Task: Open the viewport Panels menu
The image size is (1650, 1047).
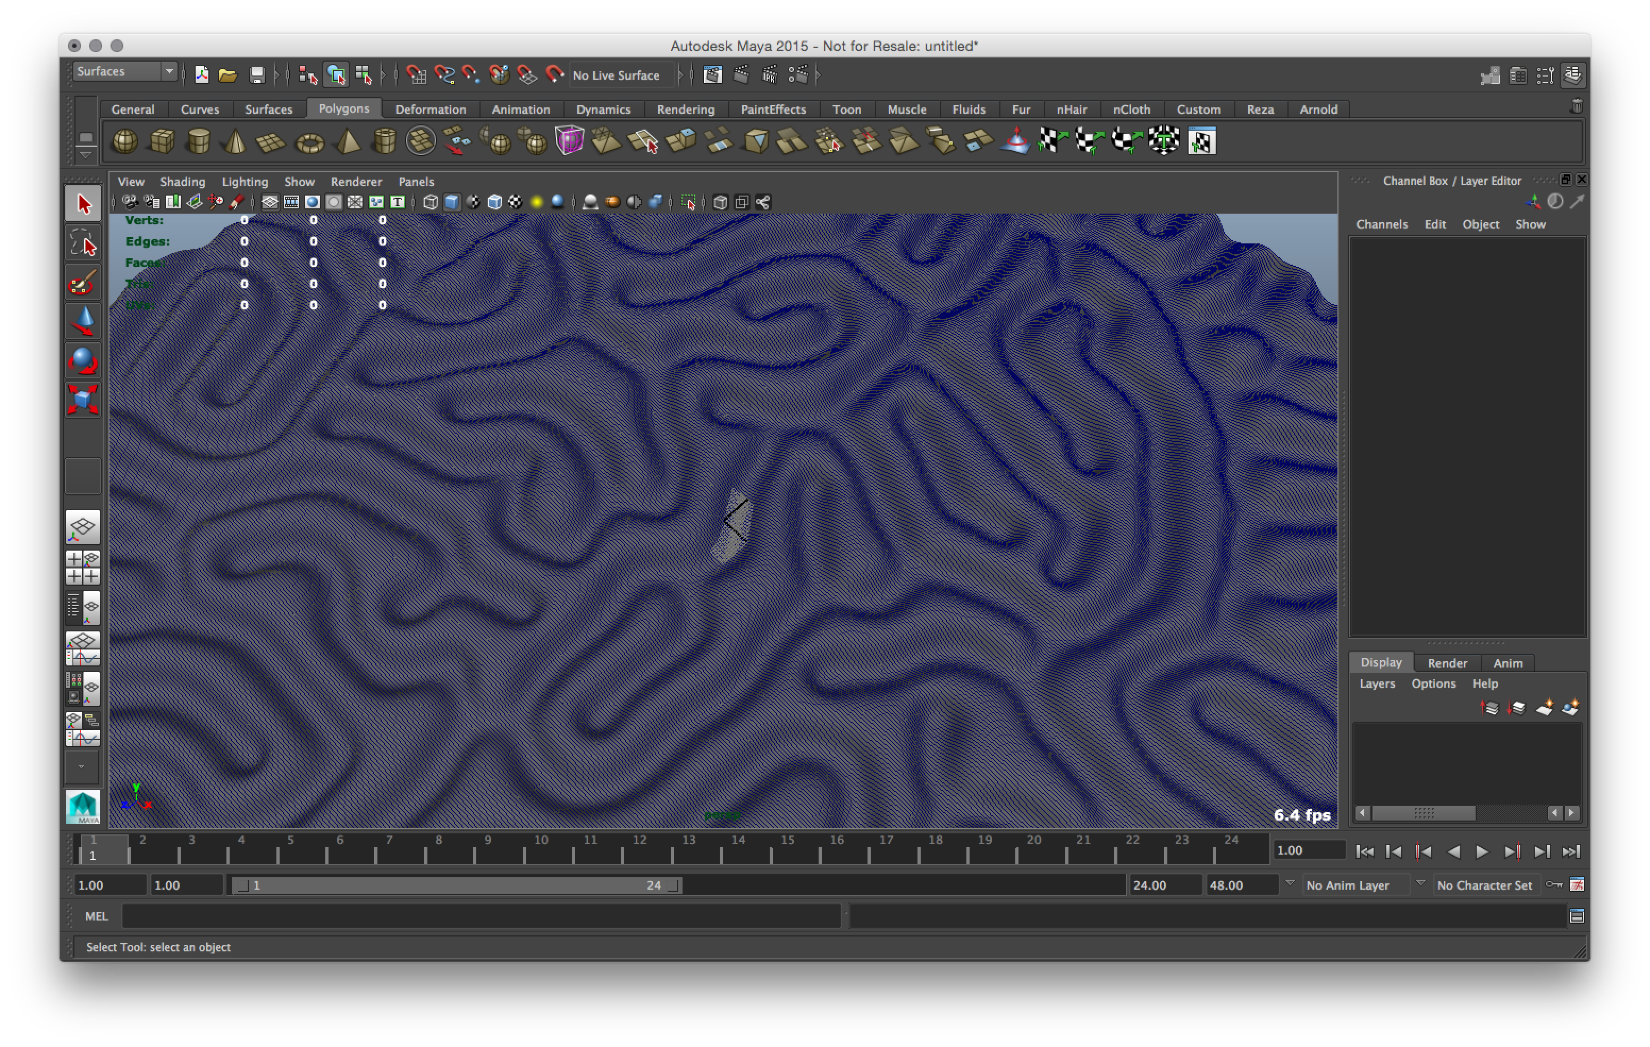Action: point(416,182)
